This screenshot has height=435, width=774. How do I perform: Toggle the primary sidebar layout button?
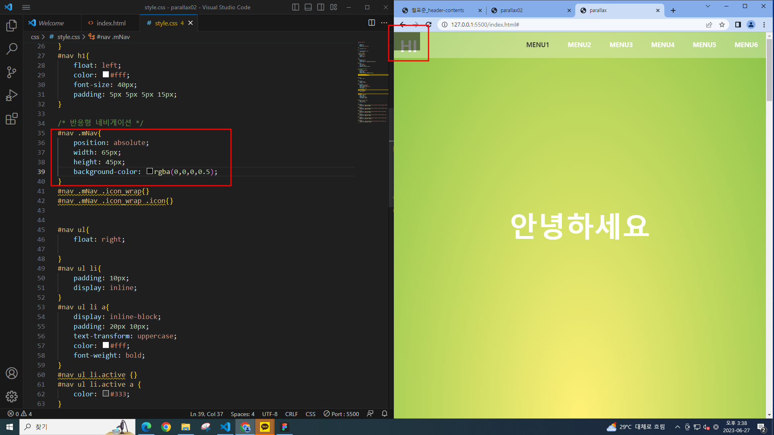(295, 7)
